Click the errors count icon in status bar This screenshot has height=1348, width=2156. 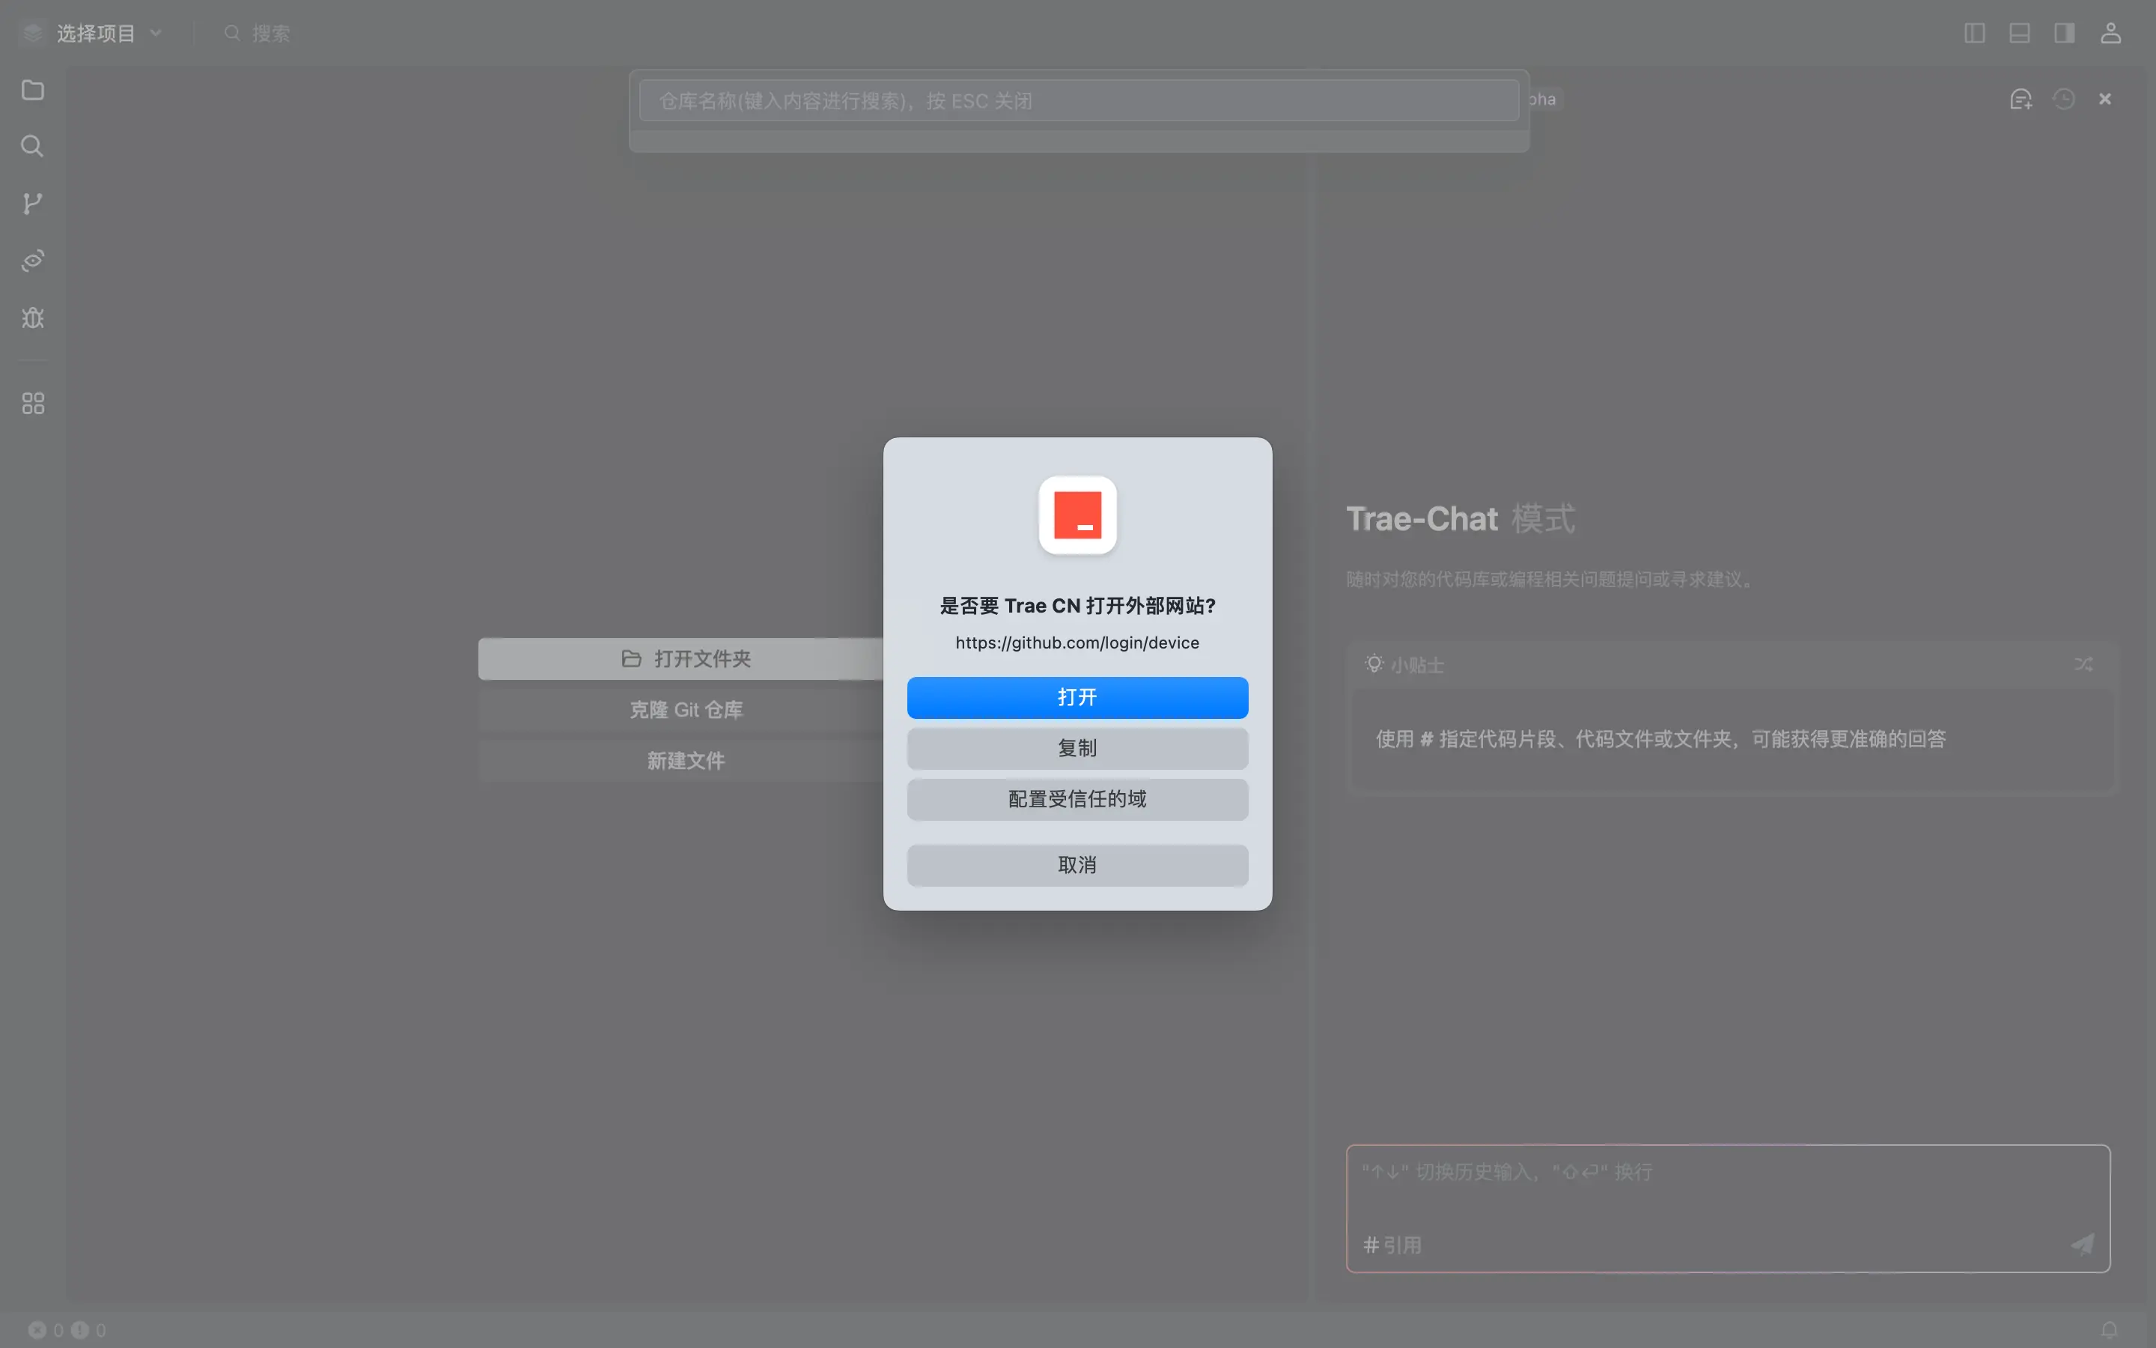(x=37, y=1329)
